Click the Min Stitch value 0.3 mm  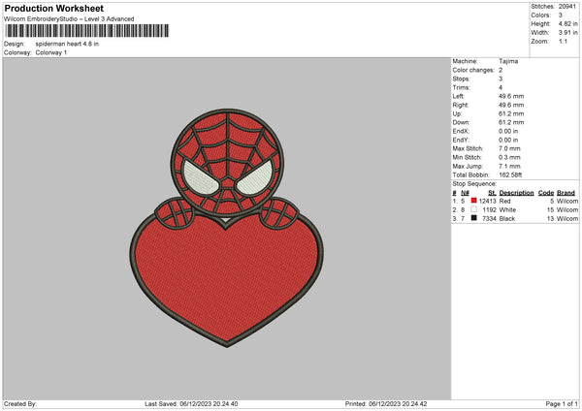[x=509, y=158]
